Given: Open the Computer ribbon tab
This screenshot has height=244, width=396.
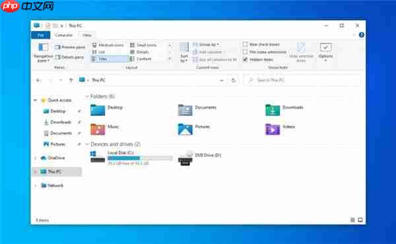Looking at the screenshot, I should (63, 35).
